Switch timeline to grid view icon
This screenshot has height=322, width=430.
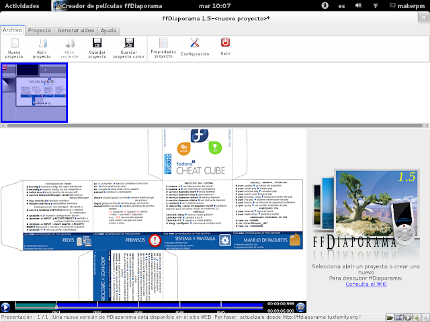[x=398, y=317]
